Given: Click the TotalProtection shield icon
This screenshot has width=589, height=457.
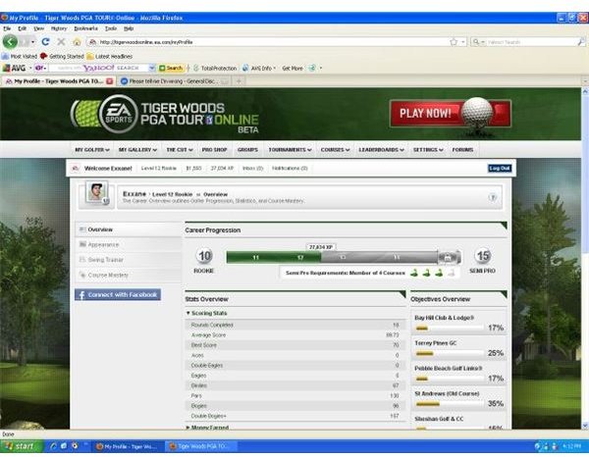Looking at the screenshot, I should pos(196,68).
